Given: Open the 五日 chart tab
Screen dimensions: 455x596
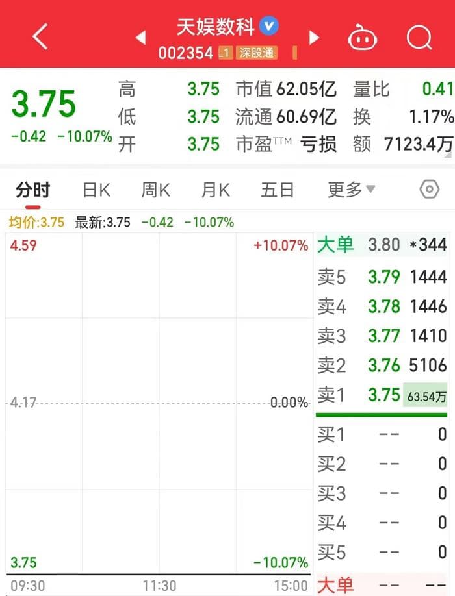Looking at the screenshot, I should [278, 190].
